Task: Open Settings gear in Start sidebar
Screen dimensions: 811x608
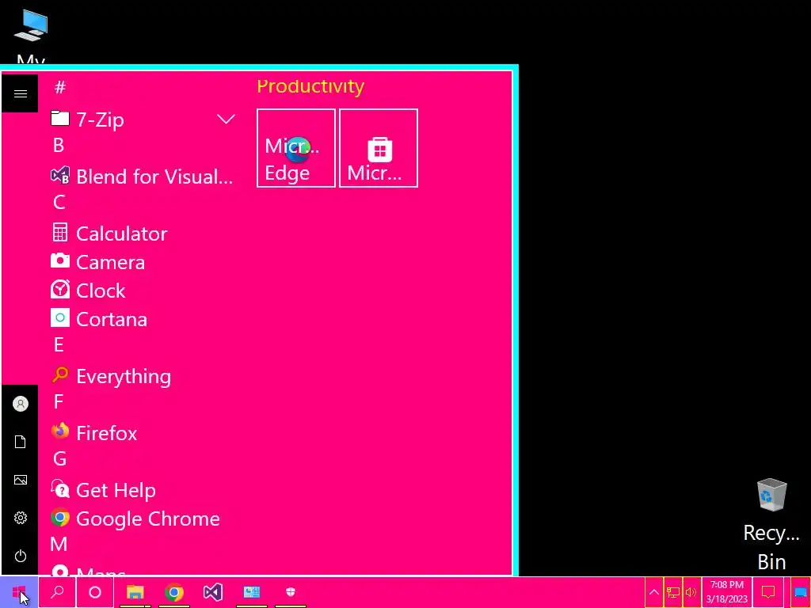Action: pos(20,518)
